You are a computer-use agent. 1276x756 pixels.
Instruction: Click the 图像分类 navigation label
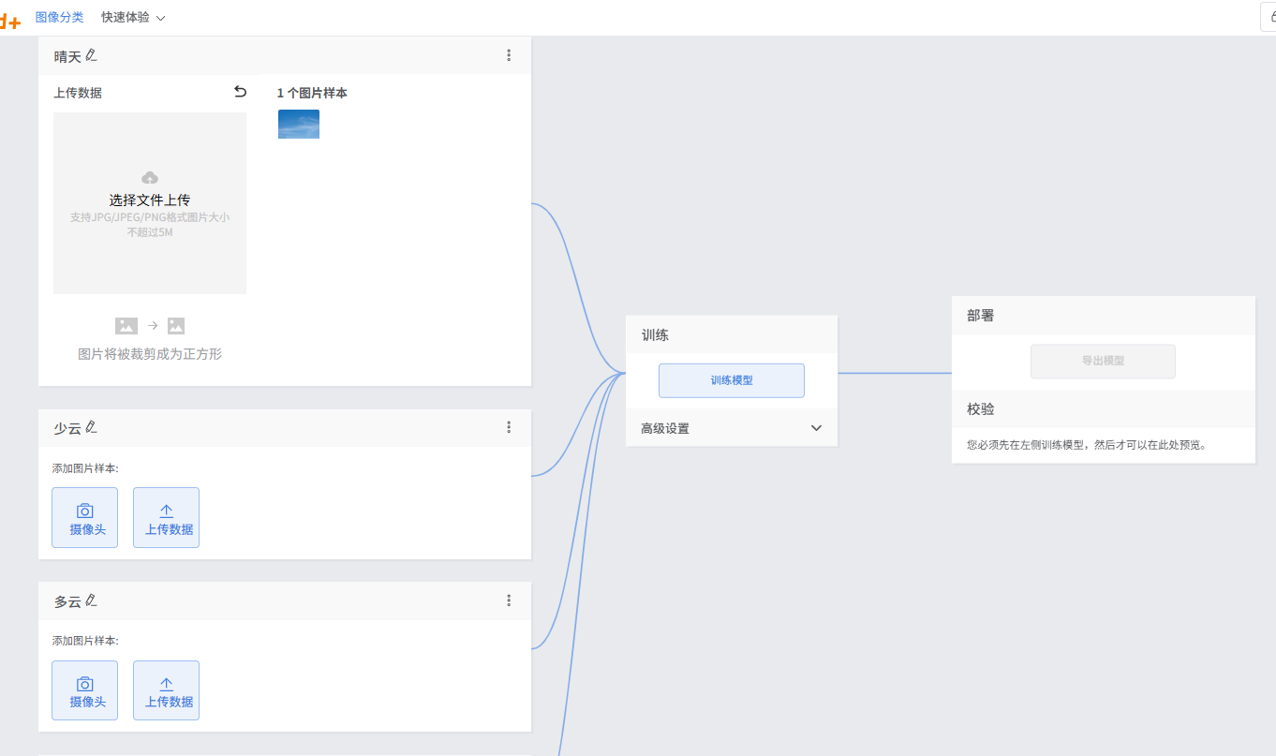pos(60,17)
